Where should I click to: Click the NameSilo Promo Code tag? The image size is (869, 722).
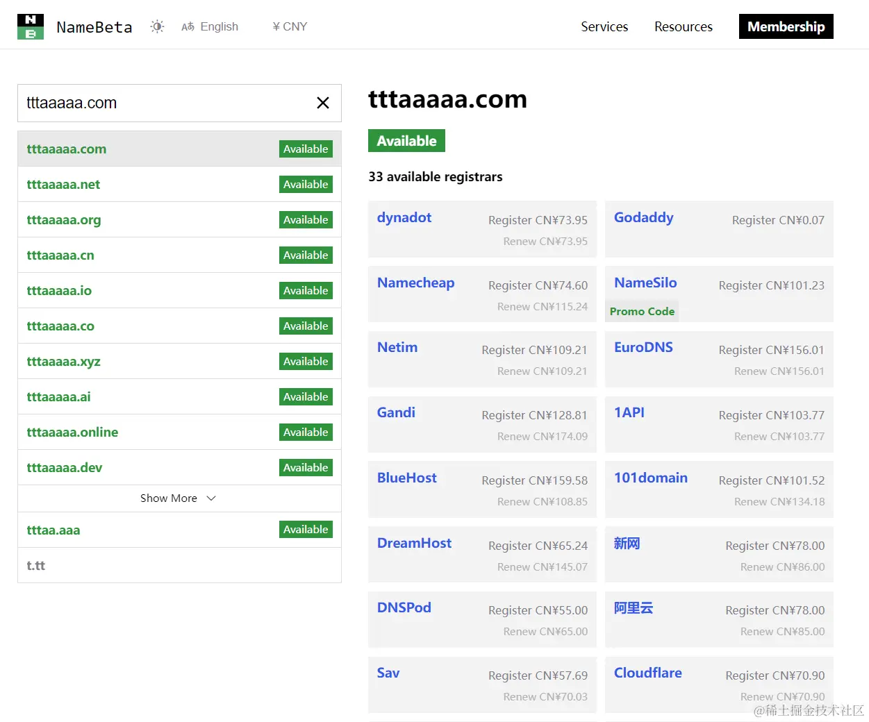[642, 311]
